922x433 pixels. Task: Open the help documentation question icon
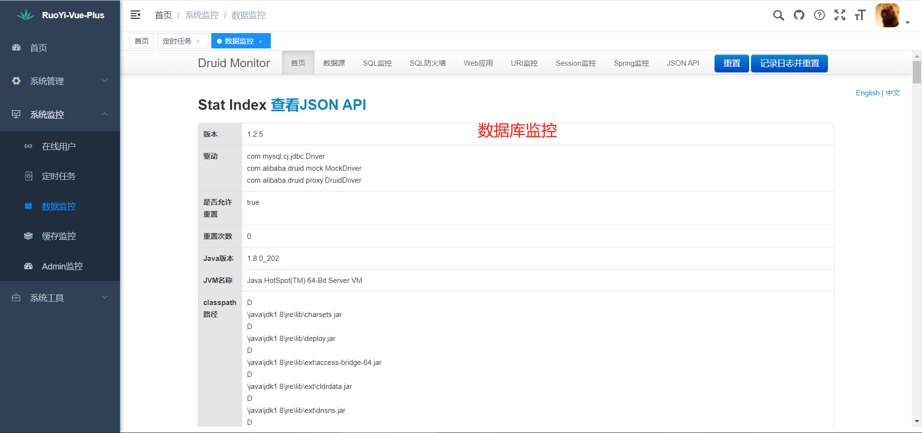click(x=819, y=15)
